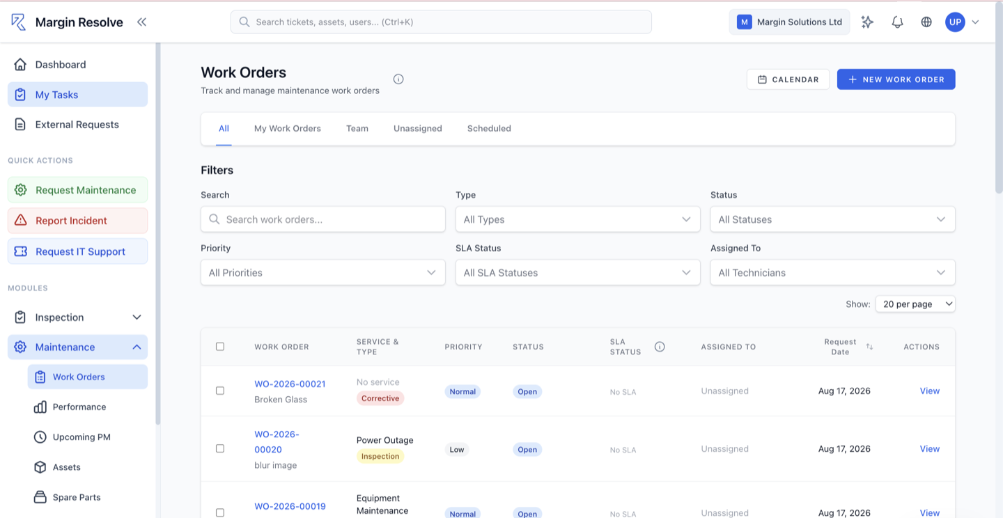The image size is (1003, 518).
Task: Open the All Technicians dropdown
Action: pos(832,272)
